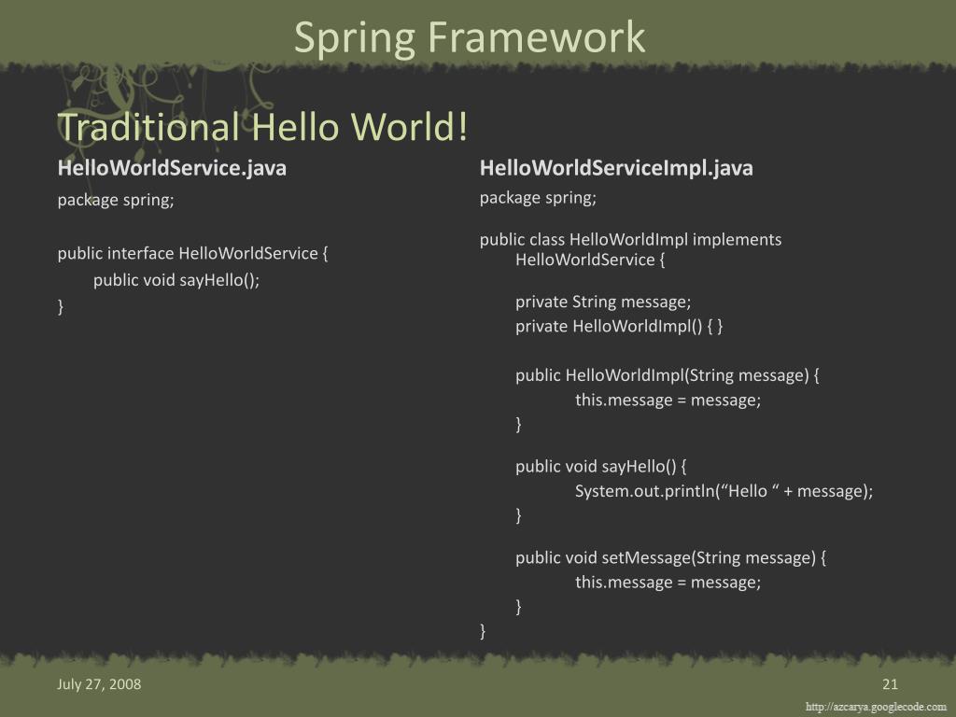This screenshot has width=956, height=717.
Task: Click slide number 21 in footer
Action: 889,684
